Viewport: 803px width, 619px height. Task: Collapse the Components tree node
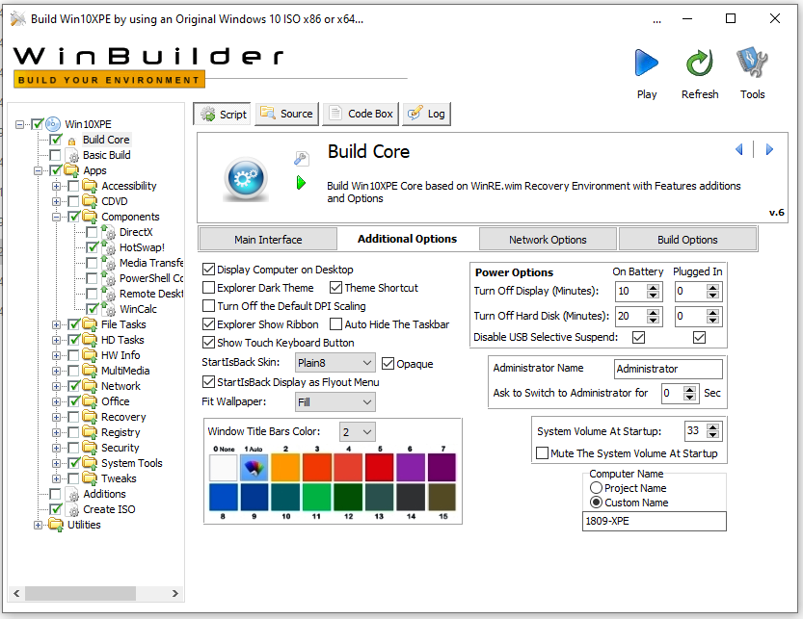(56, 217)
